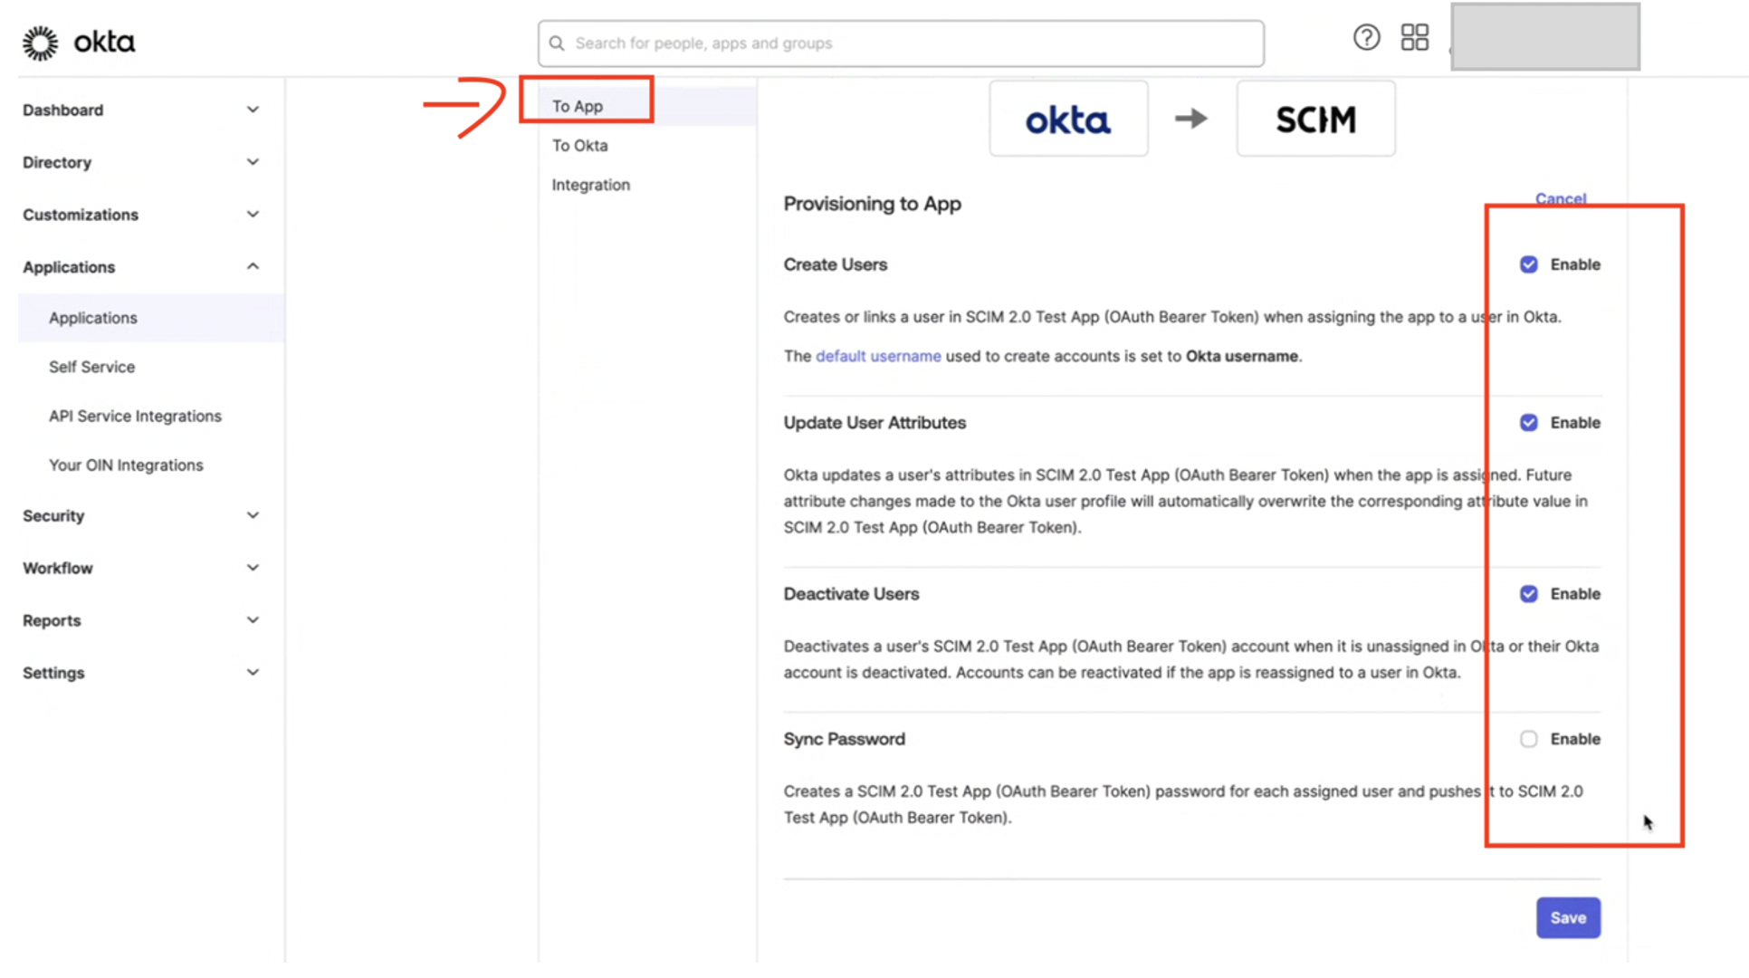Uncheck Deactivate Users Enable checkbox

(1528, 594)
